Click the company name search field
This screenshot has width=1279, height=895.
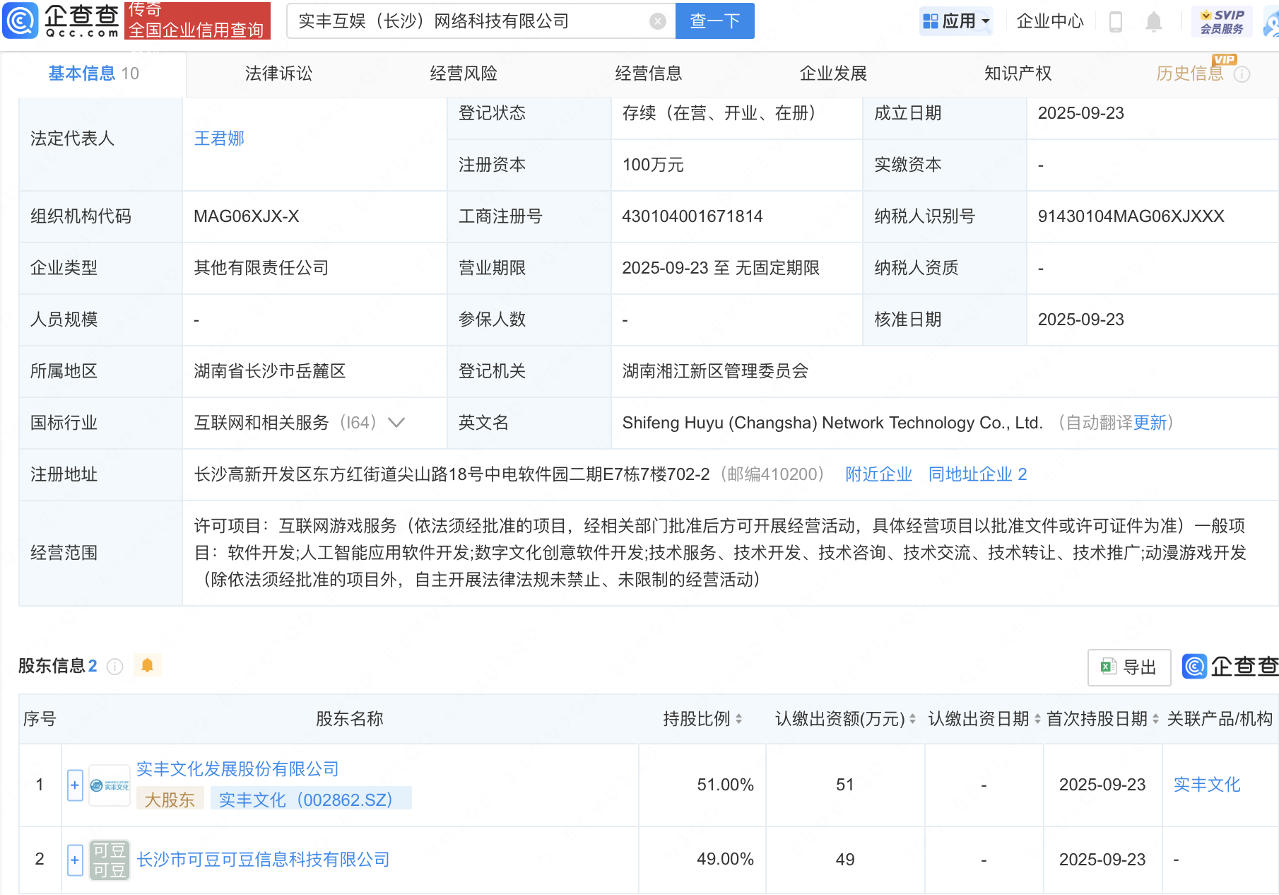click(466, 21)
